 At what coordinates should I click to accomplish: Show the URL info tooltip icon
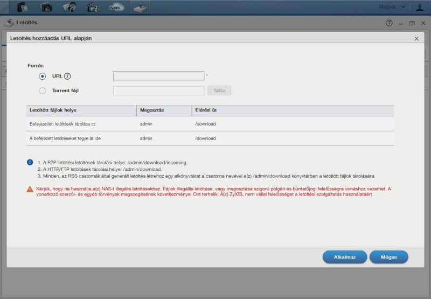pos(67,76)
